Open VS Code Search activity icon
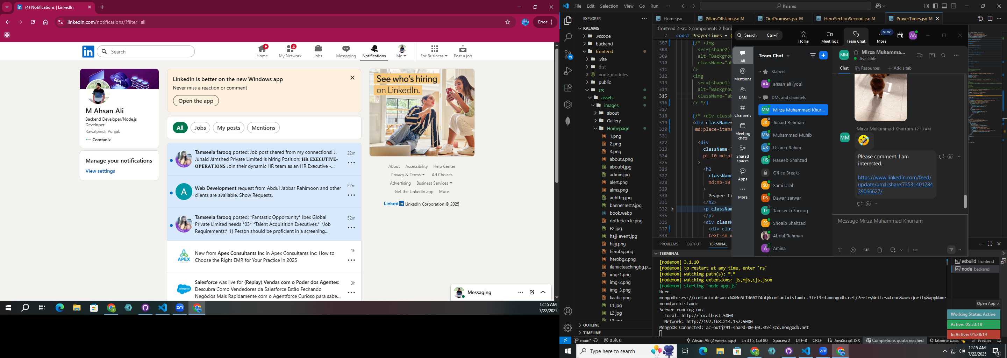Screen dimensions: 1007x358 point(568,37)
